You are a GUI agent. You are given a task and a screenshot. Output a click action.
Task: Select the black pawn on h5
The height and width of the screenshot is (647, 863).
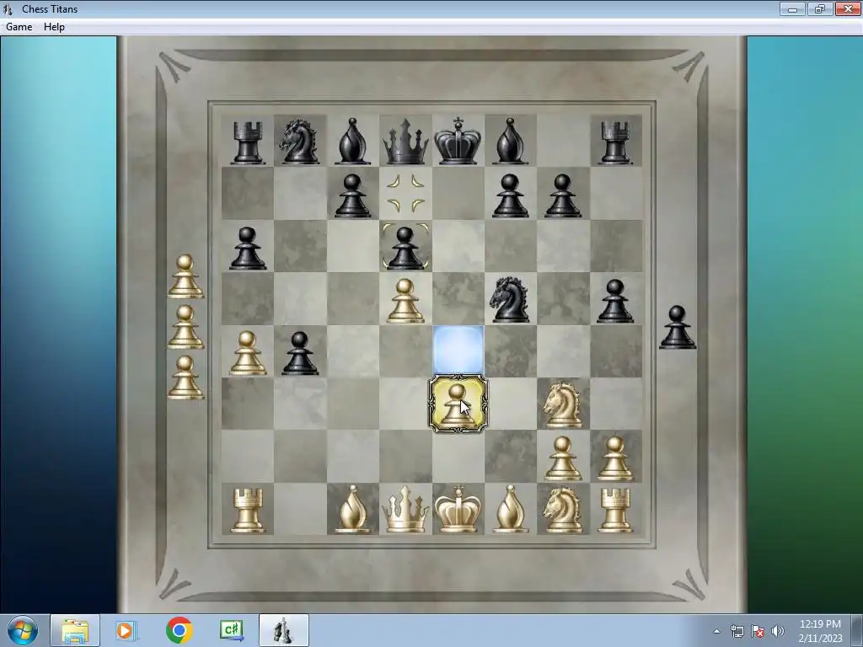614,301
